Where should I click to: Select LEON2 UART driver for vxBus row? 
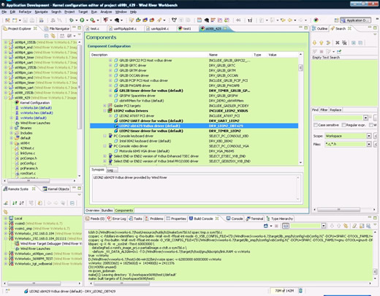tap(194, 121)
